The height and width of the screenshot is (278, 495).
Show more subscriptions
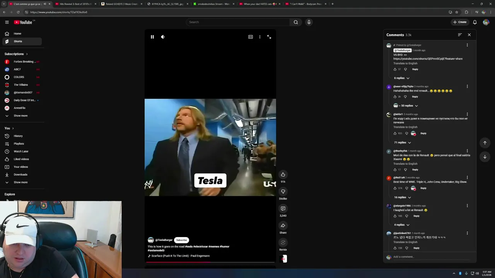point(22,116)
